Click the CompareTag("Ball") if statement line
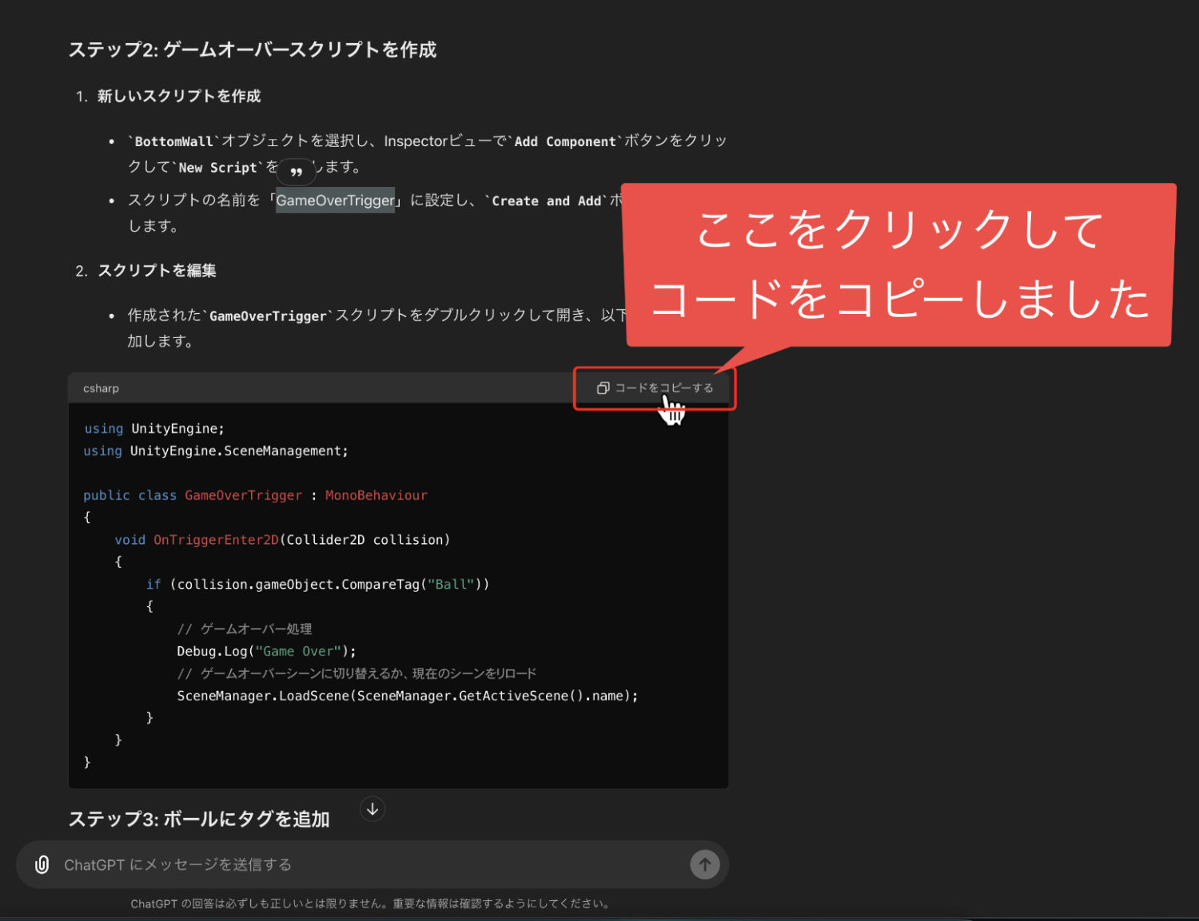Screen dimensions: 1199x921 [317, 585]
